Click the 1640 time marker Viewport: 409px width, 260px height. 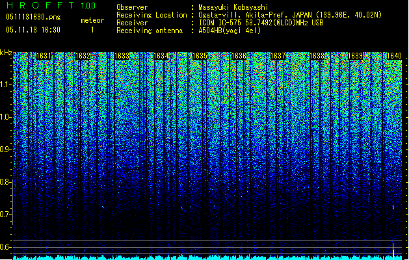click(394, 56)
